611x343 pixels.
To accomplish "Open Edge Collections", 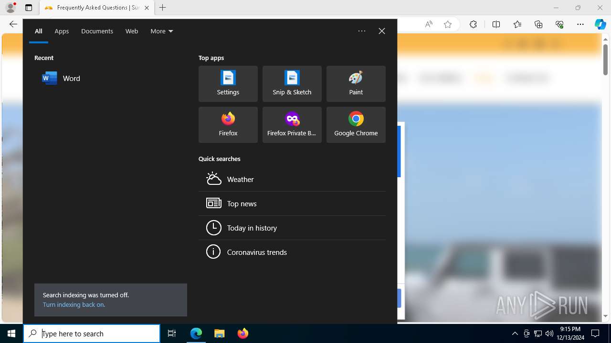I will coord(538,24).
